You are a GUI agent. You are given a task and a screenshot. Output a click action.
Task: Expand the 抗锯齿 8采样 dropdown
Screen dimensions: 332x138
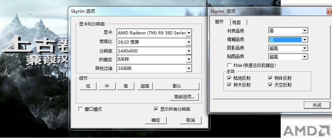[x=154, y=60]
